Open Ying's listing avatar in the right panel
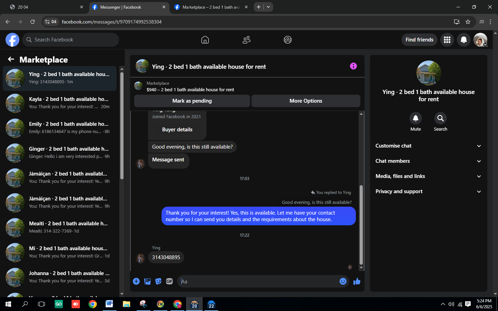 [428, 73]
